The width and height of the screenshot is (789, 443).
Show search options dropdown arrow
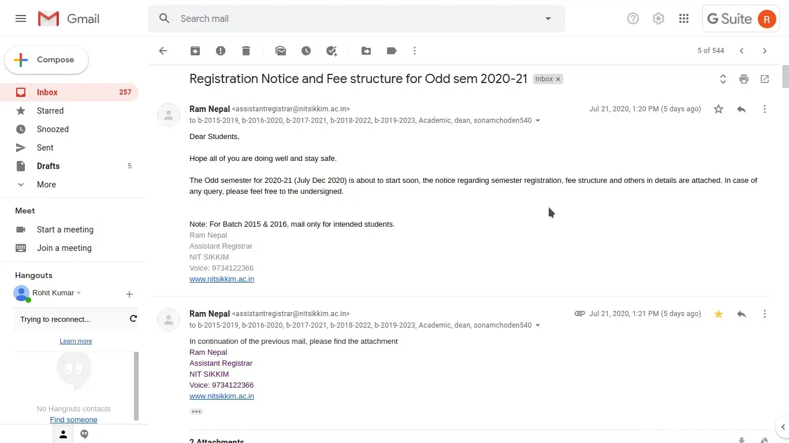pos(548,18)
